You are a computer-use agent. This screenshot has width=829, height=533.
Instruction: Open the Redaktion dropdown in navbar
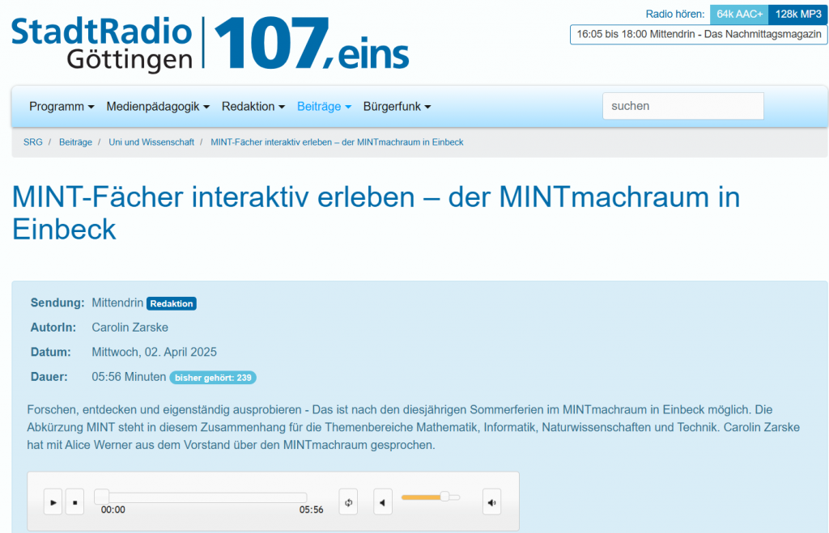click(253, 107)
